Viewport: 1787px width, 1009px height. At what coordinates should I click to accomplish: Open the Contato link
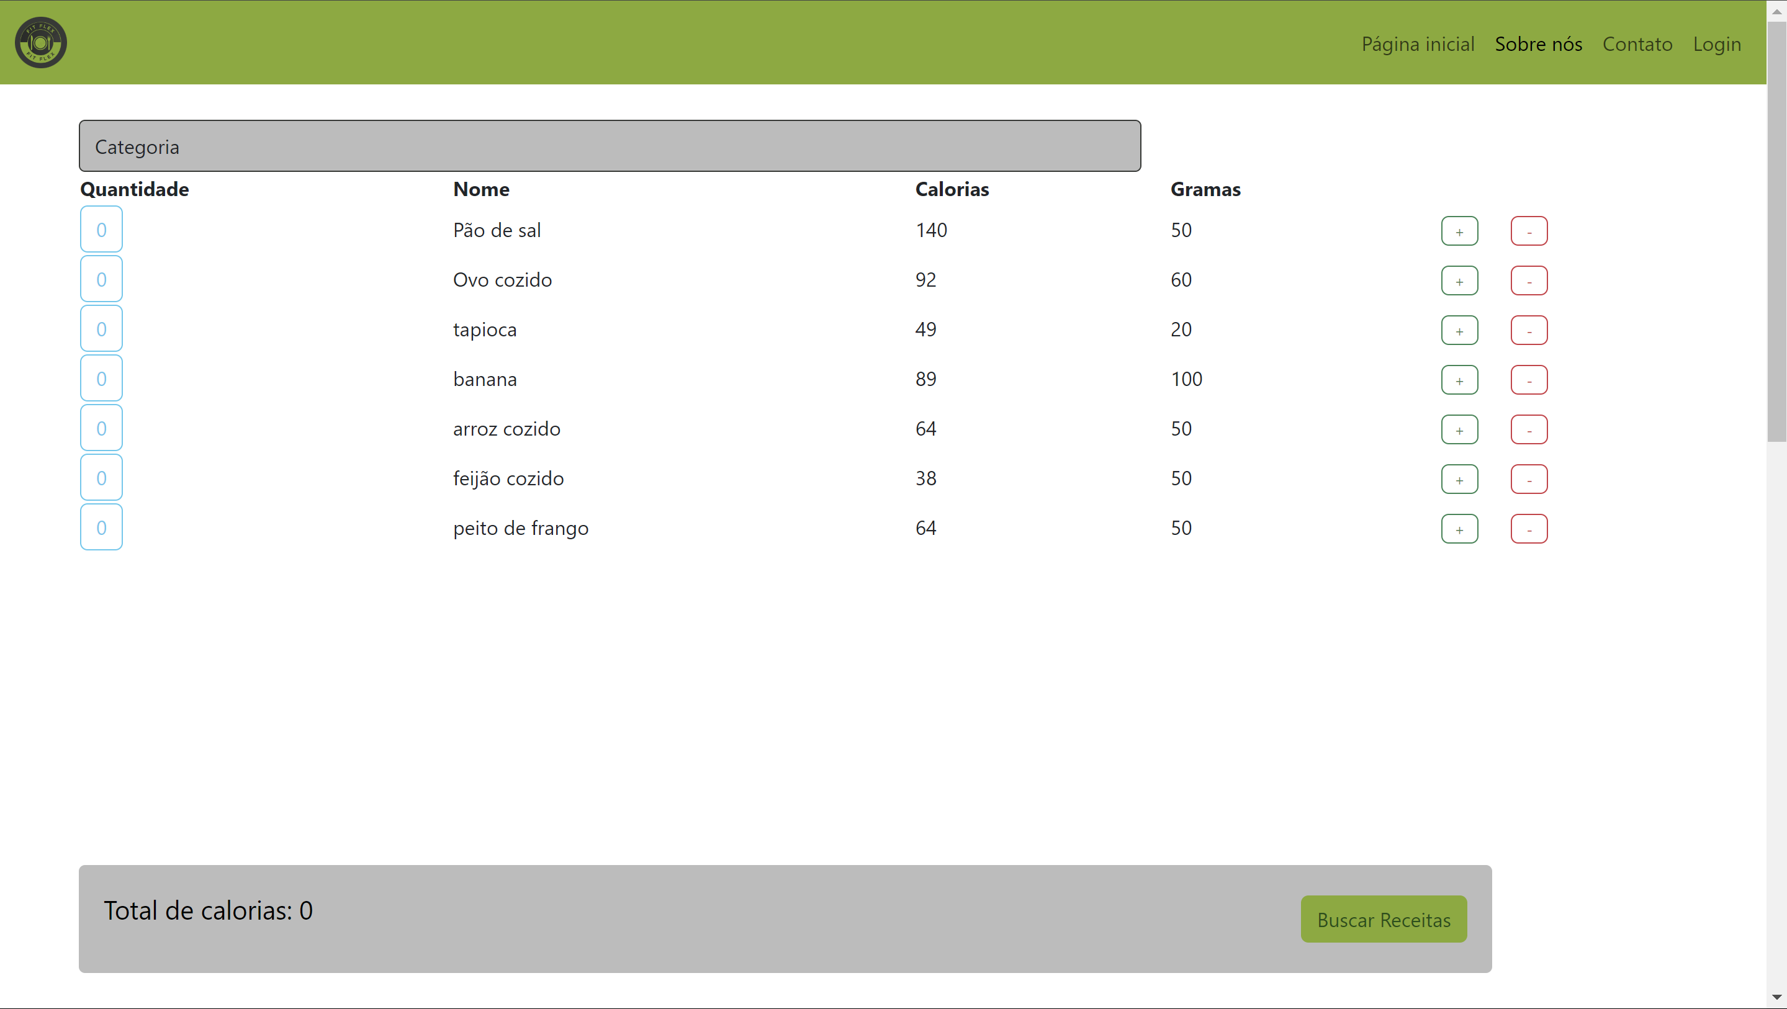[x=1636, y=43]
